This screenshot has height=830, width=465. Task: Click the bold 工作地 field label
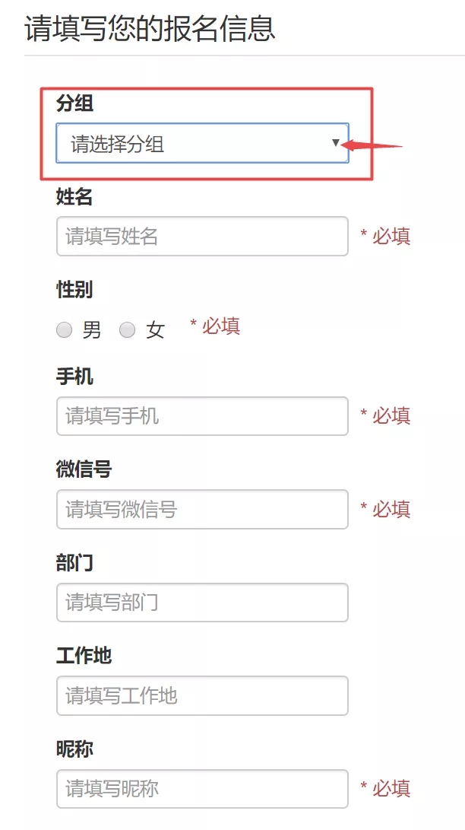(84, 656)
